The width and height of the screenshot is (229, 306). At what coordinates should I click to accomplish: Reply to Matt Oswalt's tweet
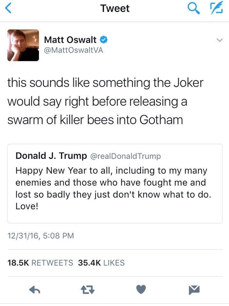point(34,290)
